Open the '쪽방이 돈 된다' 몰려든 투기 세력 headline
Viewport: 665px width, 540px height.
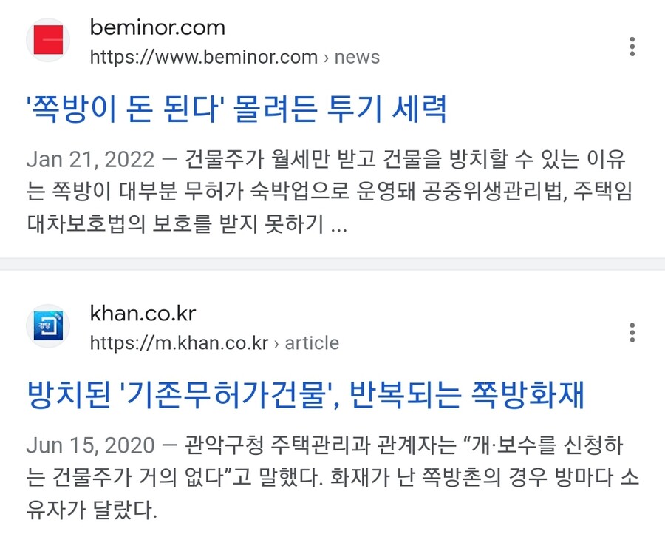pyautogui.click(x=236, y=109)
